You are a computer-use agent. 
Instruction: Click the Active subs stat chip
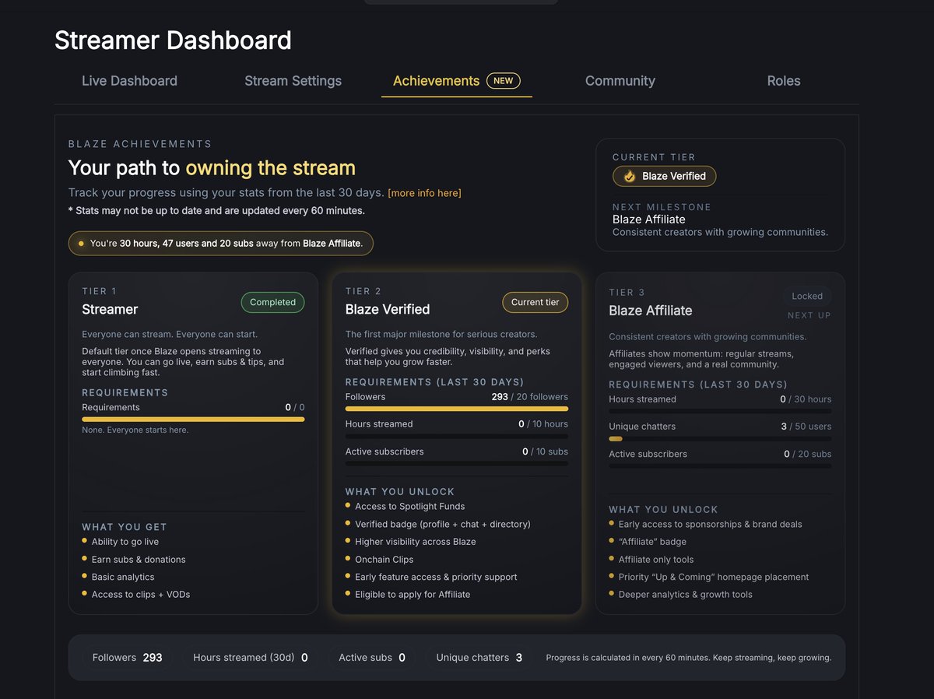pyautogui.click(x=372, y=658)
